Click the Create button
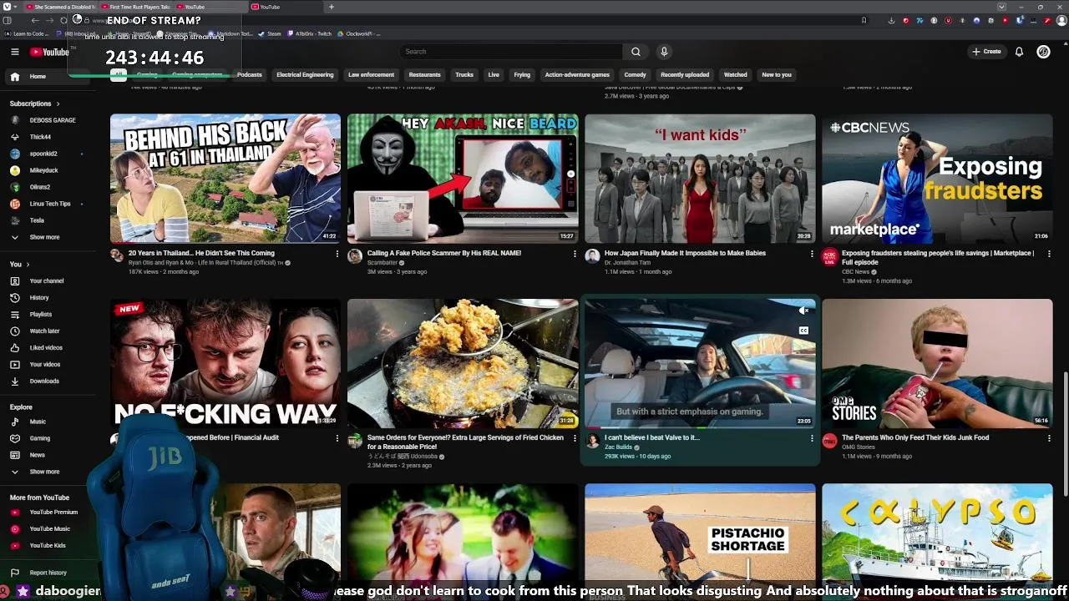The image size is (1069, 601). point(986,52)
